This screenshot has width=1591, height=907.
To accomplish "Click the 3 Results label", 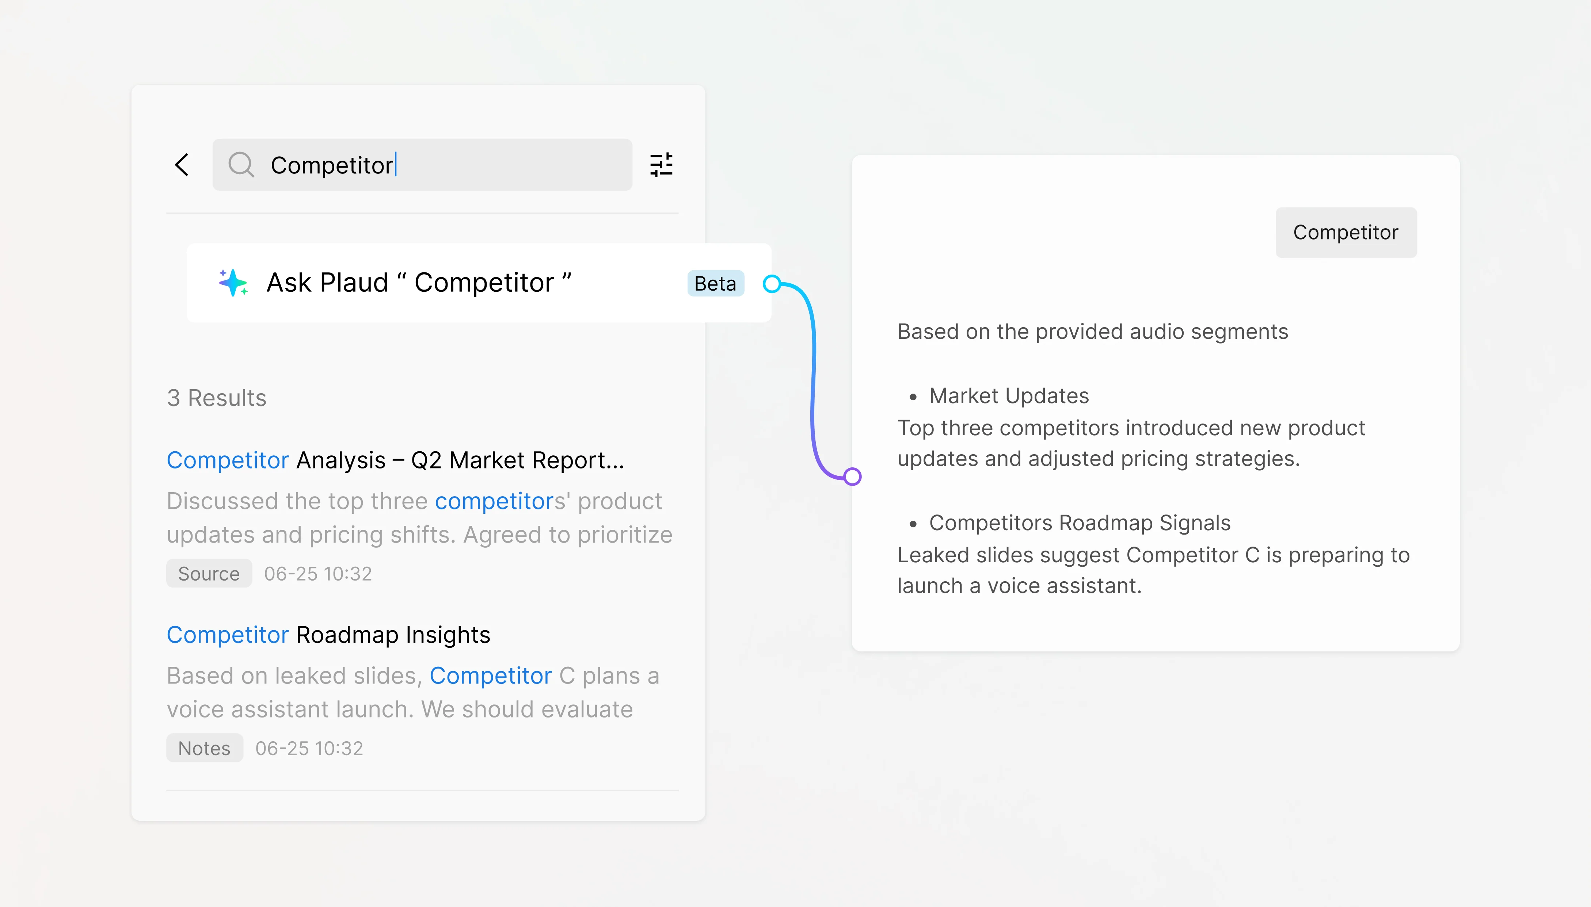I will [217, 398].
